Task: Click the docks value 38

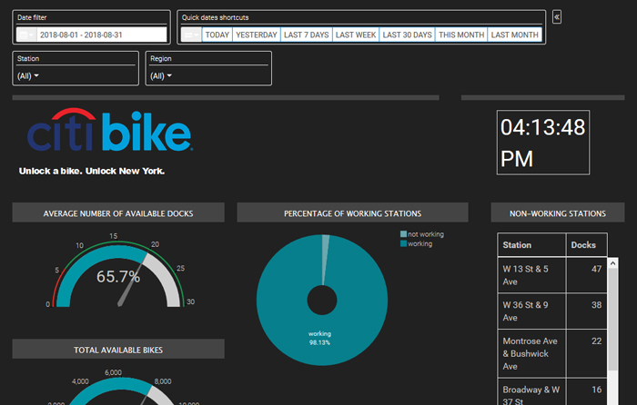Action: coord(596,305)
